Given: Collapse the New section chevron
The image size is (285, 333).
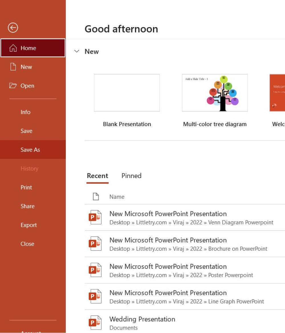Looking at the screenshot, I should tap(77, 51).
